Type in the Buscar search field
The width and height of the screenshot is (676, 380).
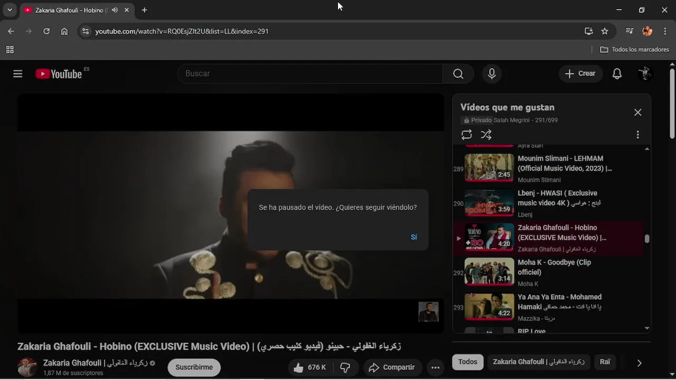pos(310,74)
